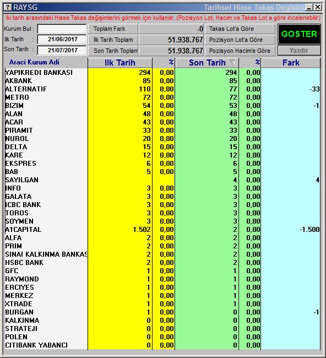
Task: Select the A1CAPITAL row
Action: click(x=162, y=230)
